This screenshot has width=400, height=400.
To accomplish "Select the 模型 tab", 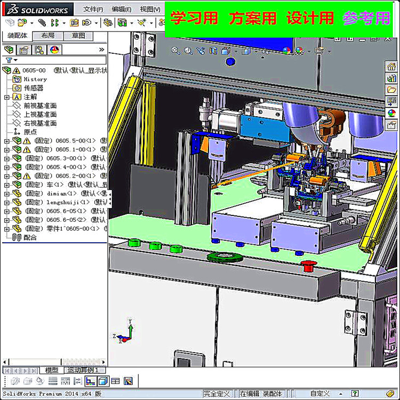I will click(52, 370).
